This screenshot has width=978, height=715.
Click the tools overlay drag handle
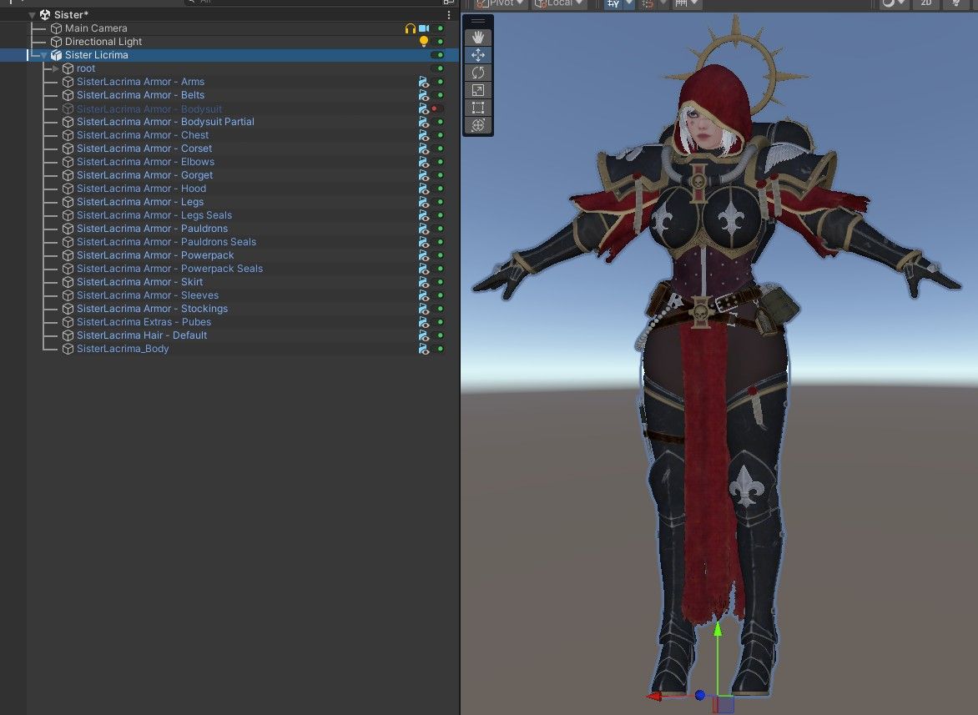point(478,21)
